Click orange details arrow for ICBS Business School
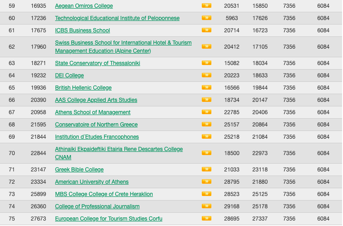Screen dimensions: 343x226 pyautogui.click(x=206, y=30)
